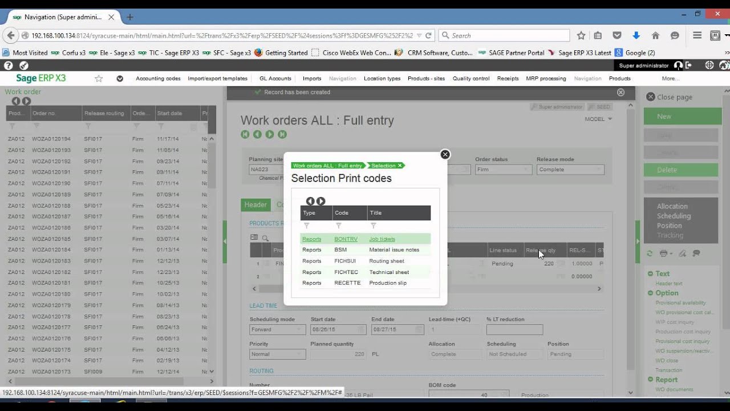Go to previous work order record
Screen dimensions: 730x411
tap(257, 134)
